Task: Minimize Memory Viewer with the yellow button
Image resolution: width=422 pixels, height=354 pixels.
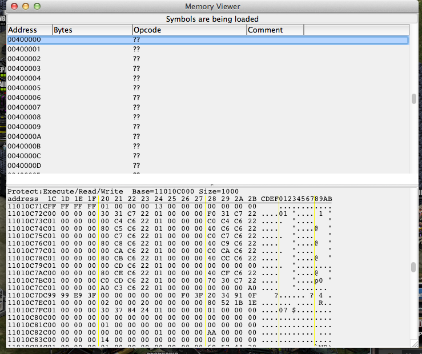Action: pos(26,6)
